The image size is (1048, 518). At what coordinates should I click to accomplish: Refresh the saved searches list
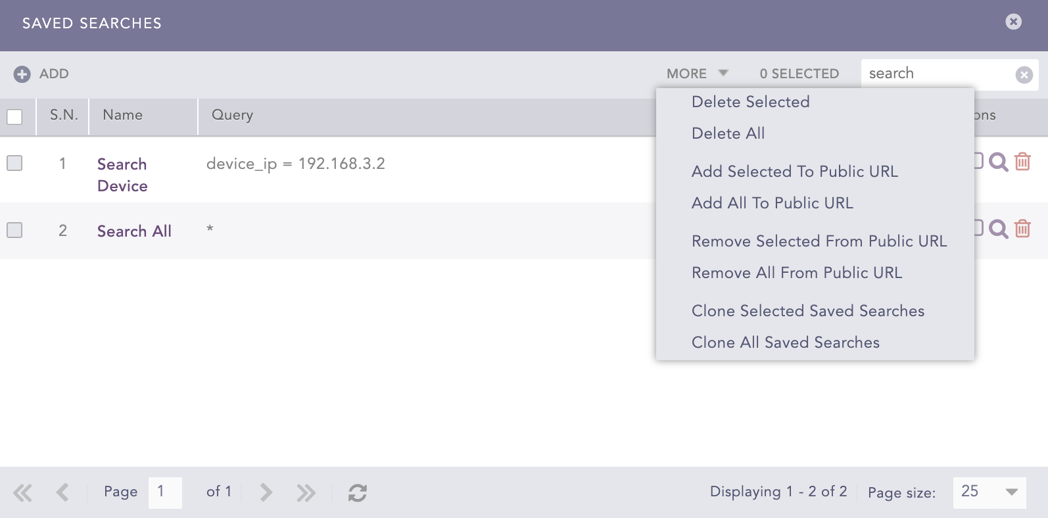click(357, 492)
